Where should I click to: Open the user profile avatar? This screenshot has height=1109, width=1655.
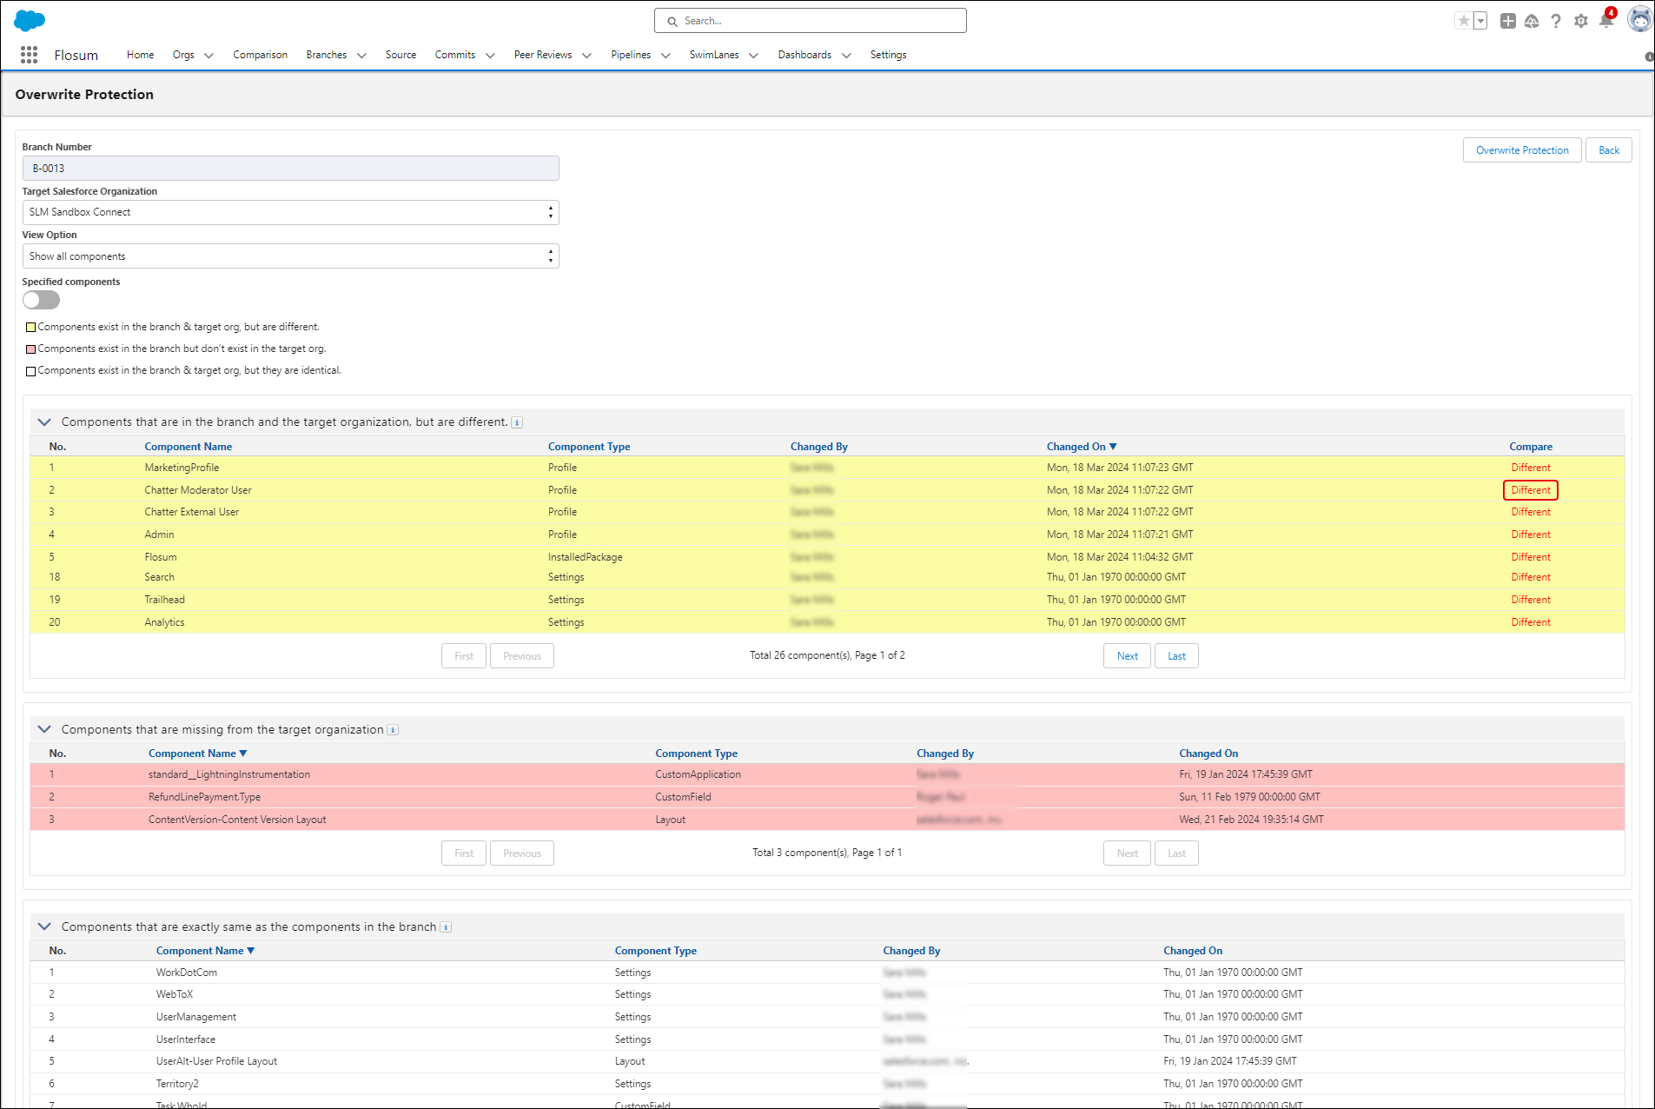click(x=1639, y=19)
